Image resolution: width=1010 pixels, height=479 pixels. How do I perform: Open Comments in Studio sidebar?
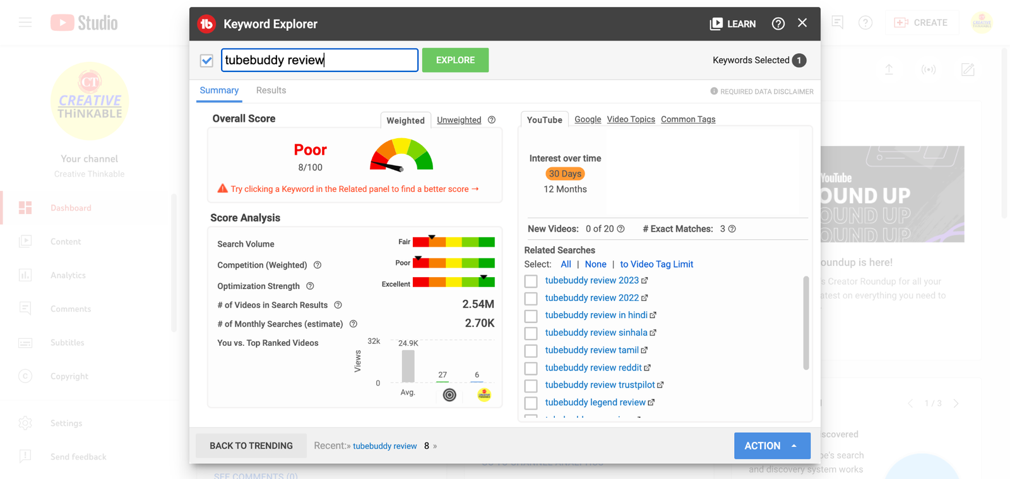click(x=71, y=309)
